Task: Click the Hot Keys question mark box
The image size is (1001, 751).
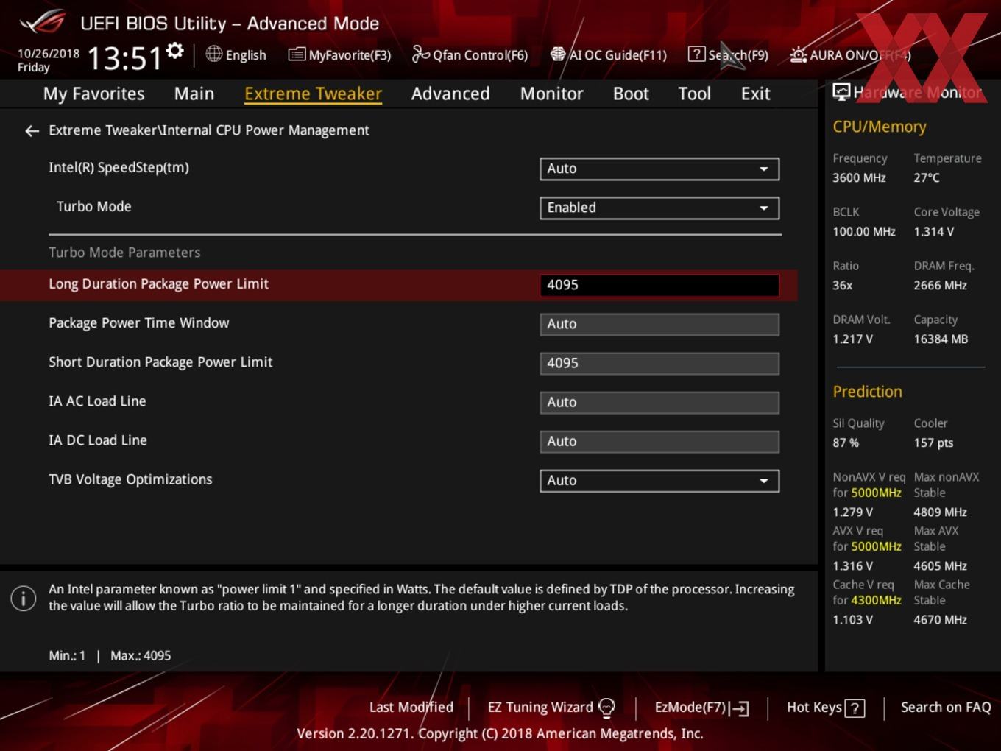Action: tap(855, 708)
